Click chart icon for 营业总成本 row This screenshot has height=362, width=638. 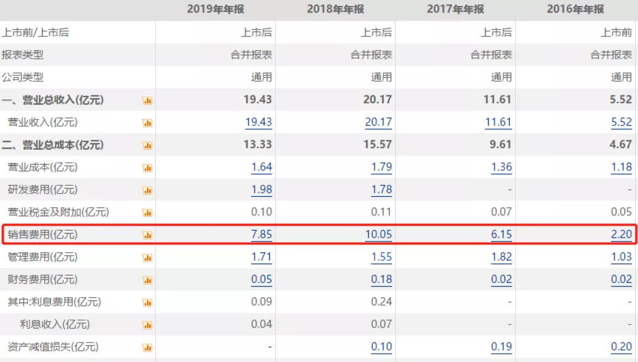(147, 146)
